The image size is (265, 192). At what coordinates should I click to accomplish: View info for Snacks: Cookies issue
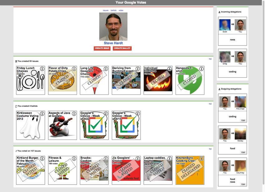point(106,159)
